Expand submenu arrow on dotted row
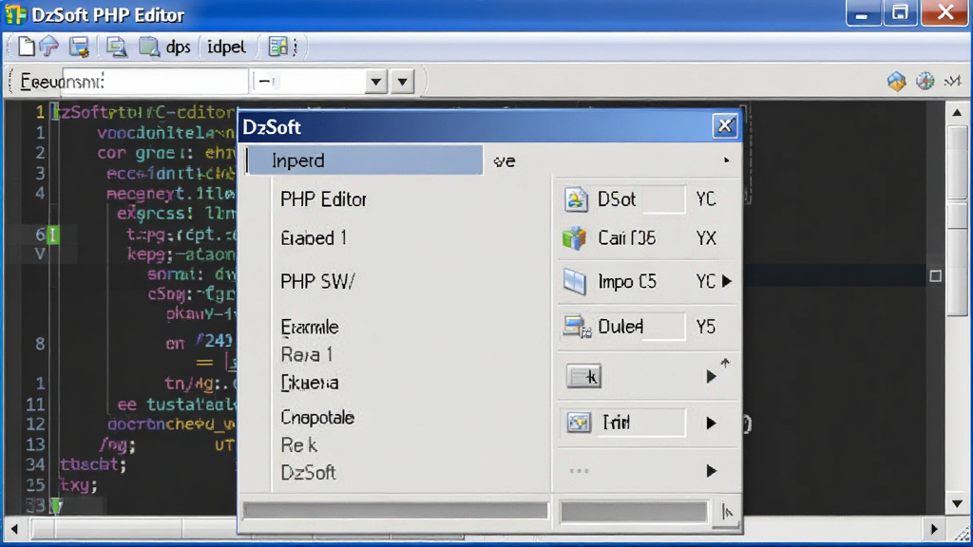Viewport: 973px width, 547px height. pos(711,471)
